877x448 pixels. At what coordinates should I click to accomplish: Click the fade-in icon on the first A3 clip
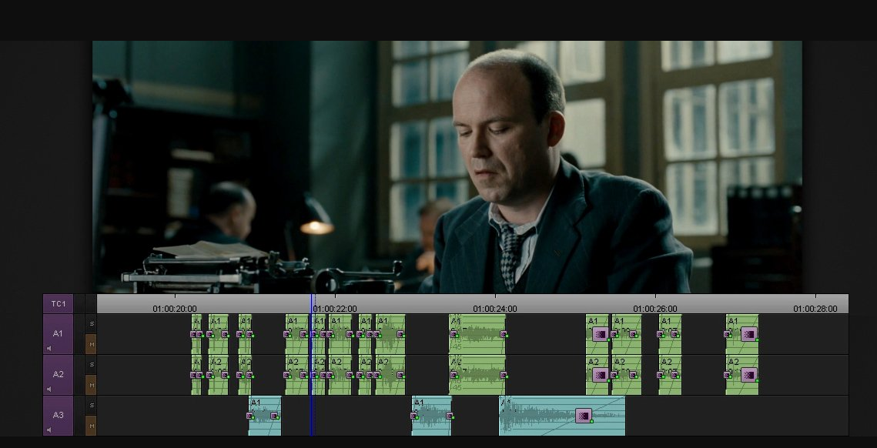(250, 416)
